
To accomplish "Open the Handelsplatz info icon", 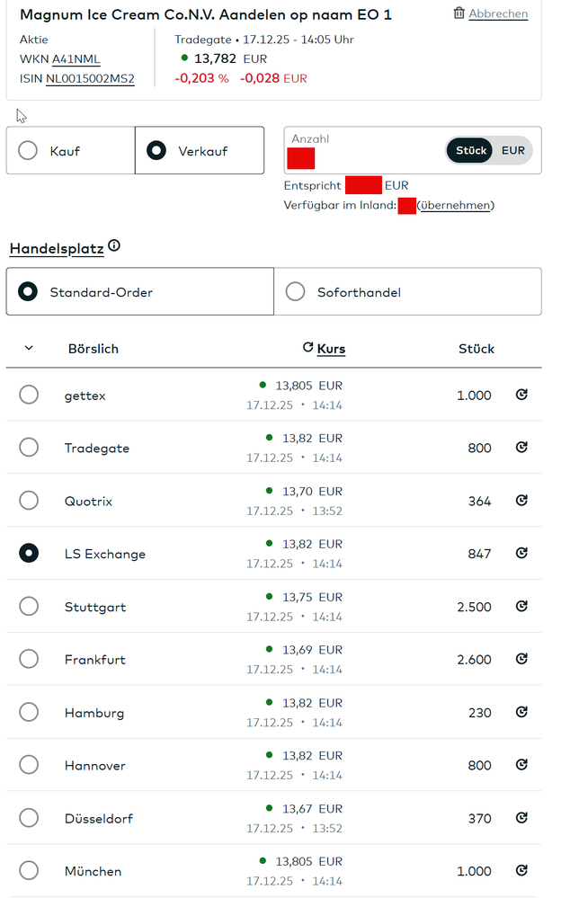I will 114,246.
